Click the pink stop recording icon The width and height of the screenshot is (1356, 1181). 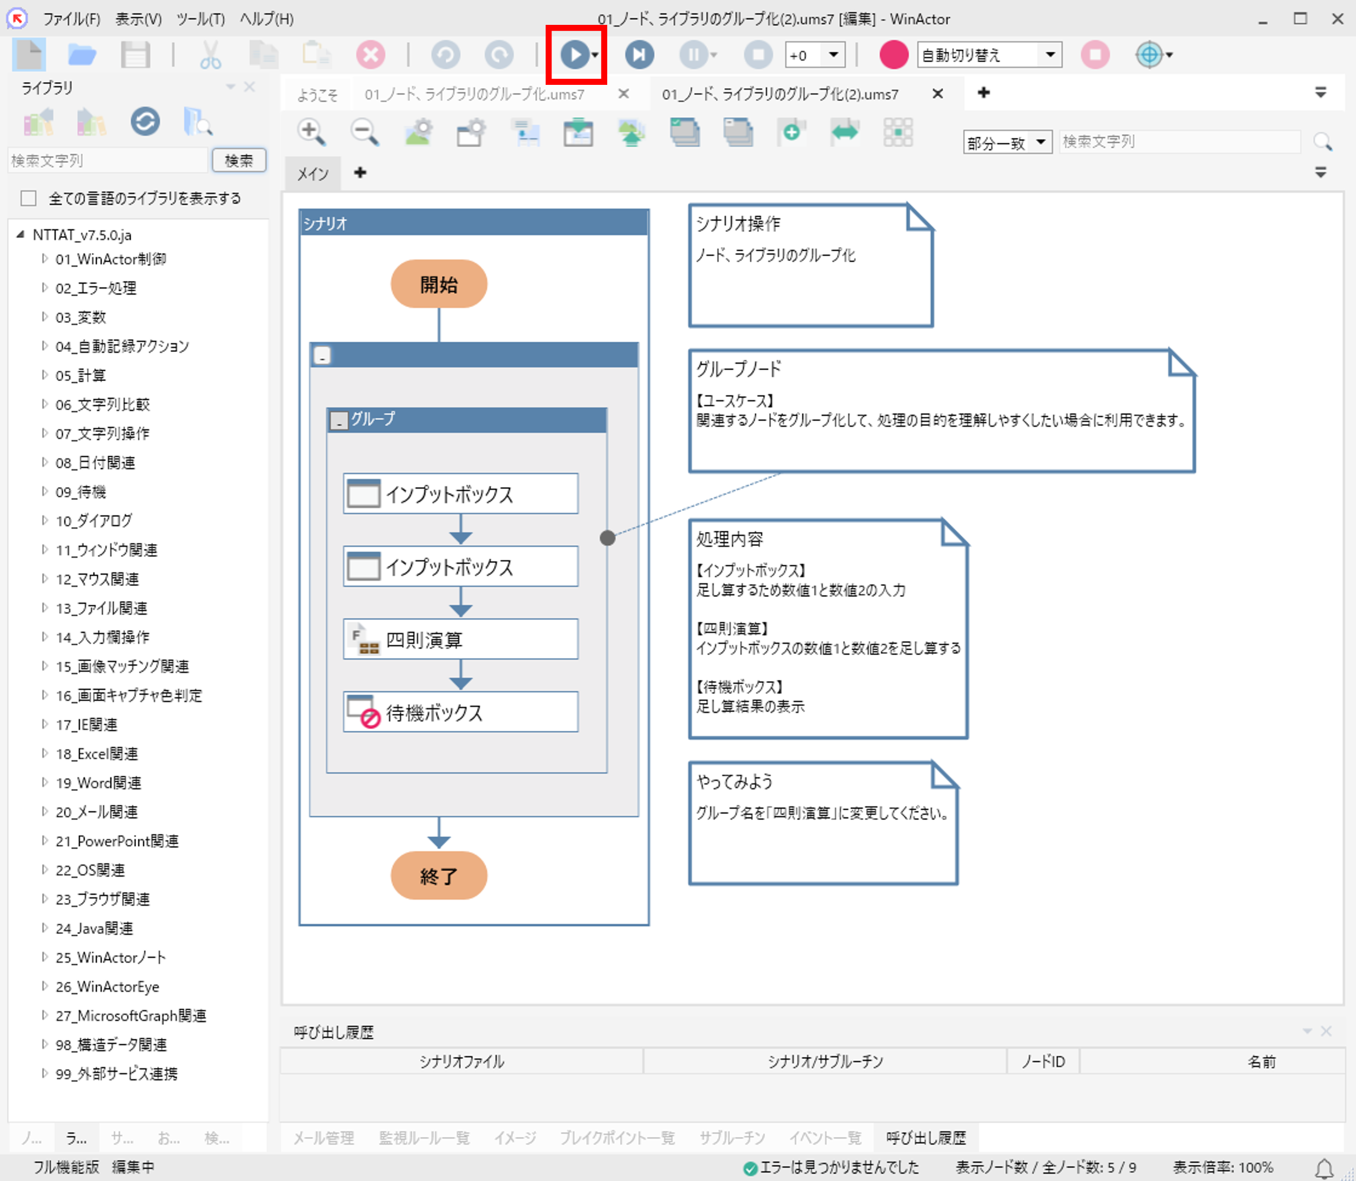pyautogui.click(x=1095, y=55)
